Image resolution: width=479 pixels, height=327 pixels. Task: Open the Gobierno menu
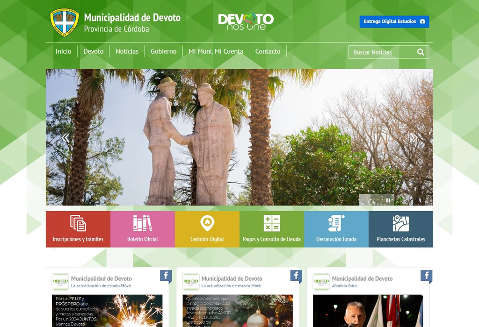coord(163,51)
